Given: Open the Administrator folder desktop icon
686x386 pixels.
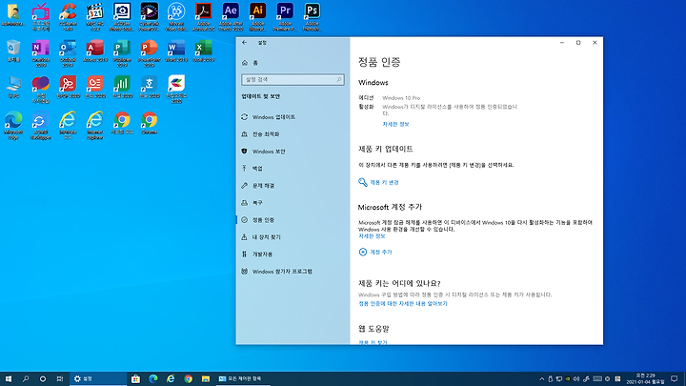Looking at the screenshot, I should 13,14.
